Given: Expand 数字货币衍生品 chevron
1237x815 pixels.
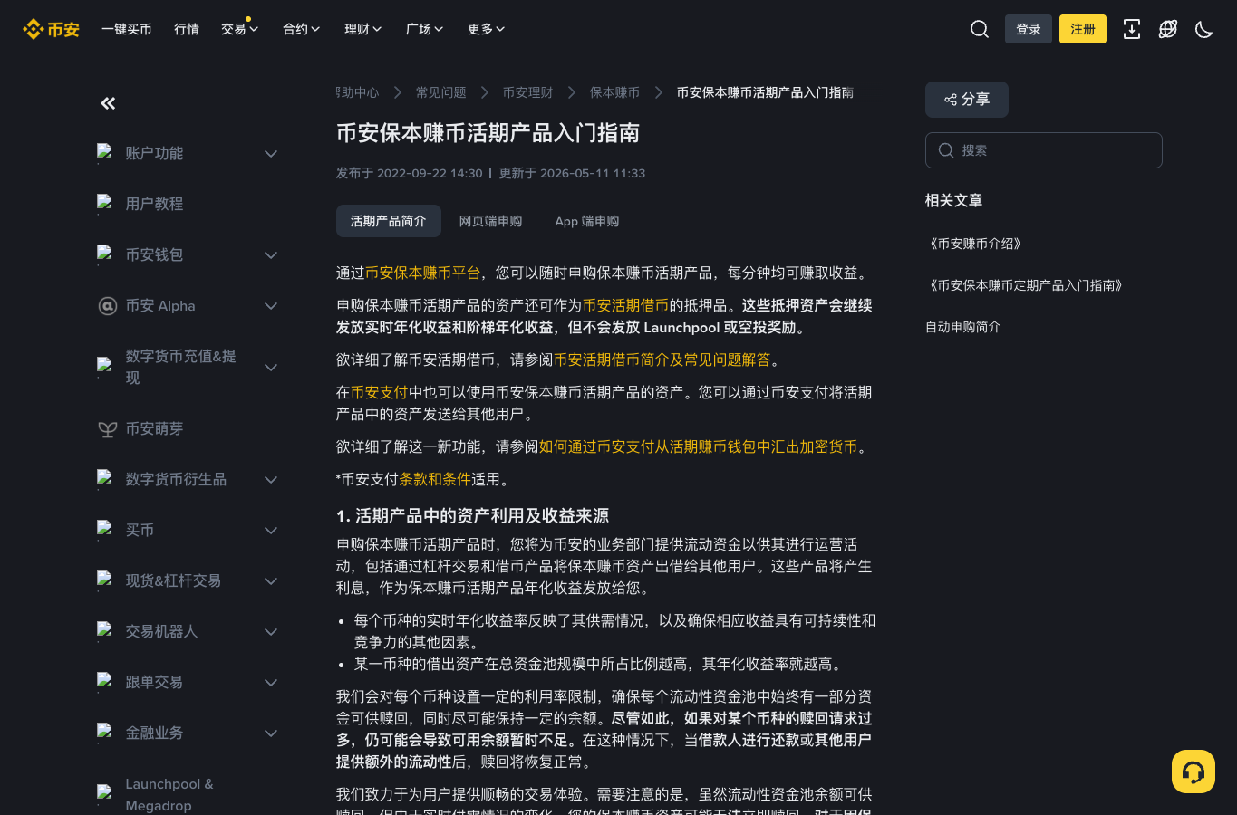Looking at the screenshot, I should click(x=271, y=480).
